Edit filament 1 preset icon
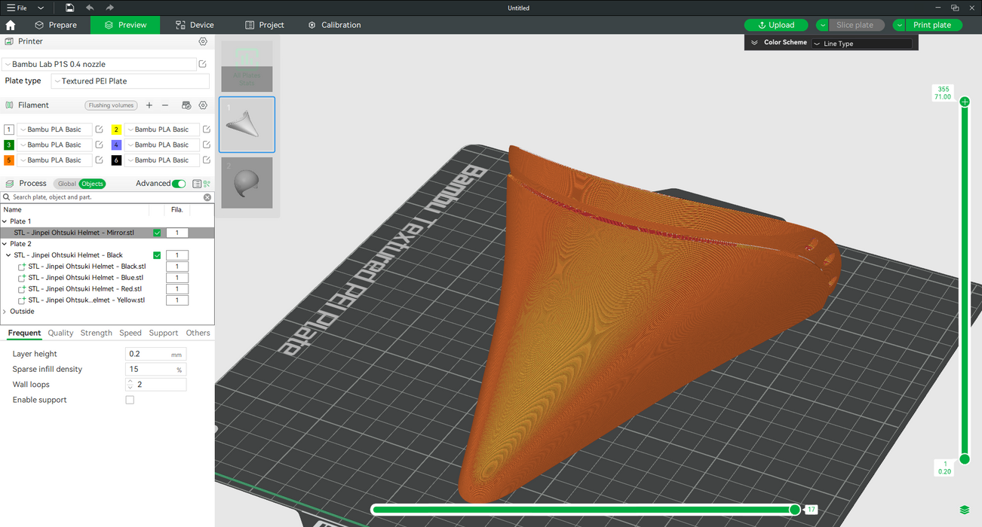The image size is (982, 527). [x=100, y=129]
